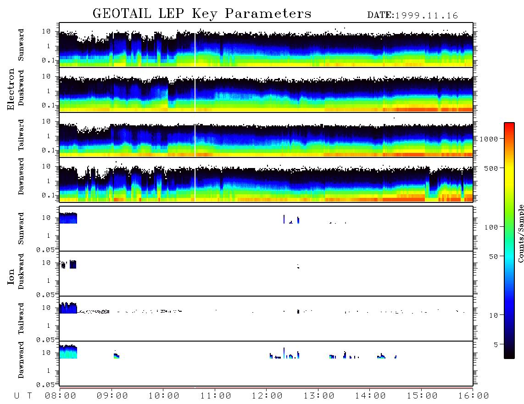Select the 11:00 time tick label
The width and height of the screenshot is (524, 404).
point(216,396)
